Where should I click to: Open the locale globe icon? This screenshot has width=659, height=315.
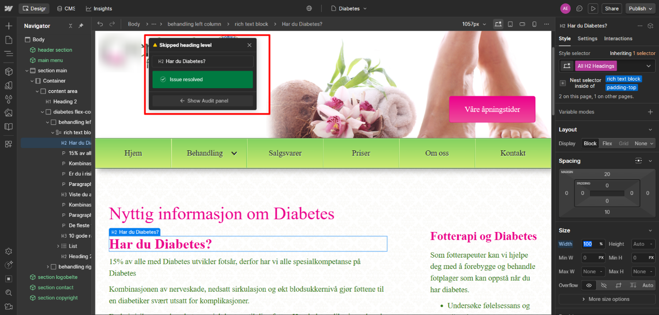coord(310,9)
